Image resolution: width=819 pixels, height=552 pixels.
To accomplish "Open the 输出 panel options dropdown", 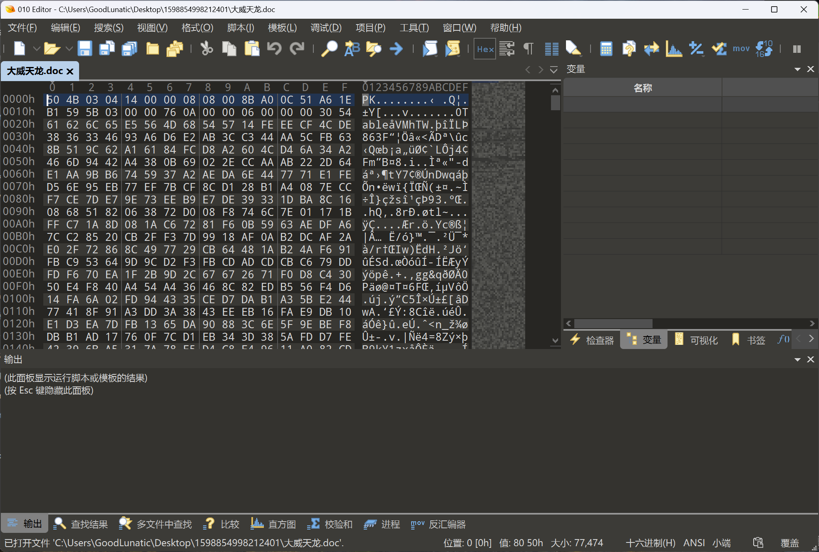I will pyautogui.click(x=797, y=359).
